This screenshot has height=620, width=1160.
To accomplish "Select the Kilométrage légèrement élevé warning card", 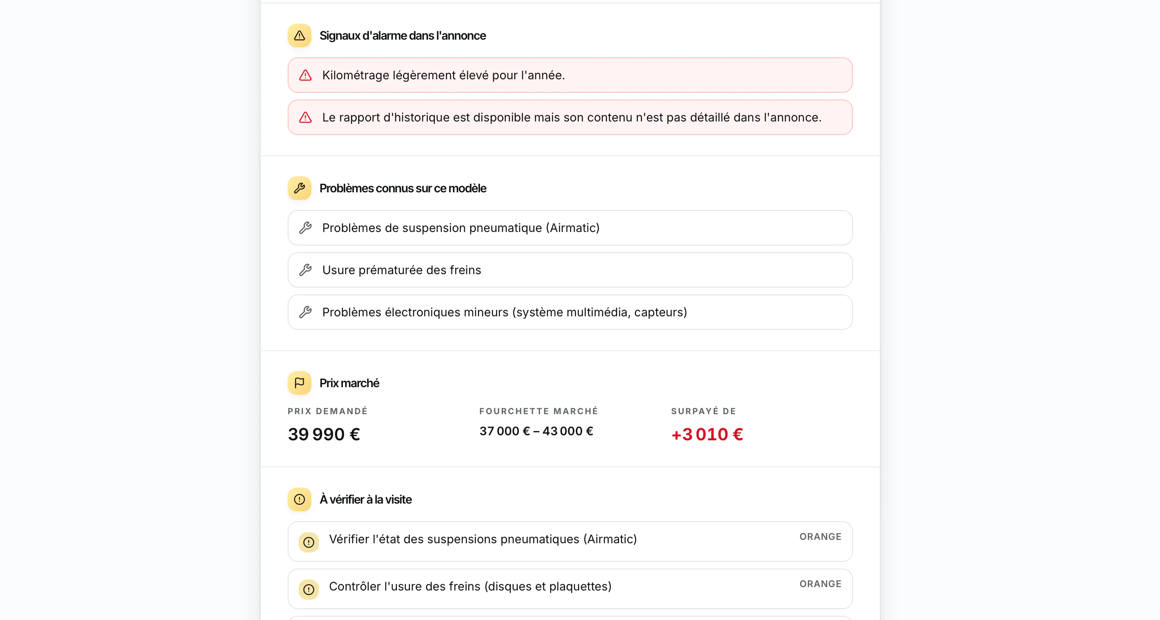I will [x=570, y=75].
